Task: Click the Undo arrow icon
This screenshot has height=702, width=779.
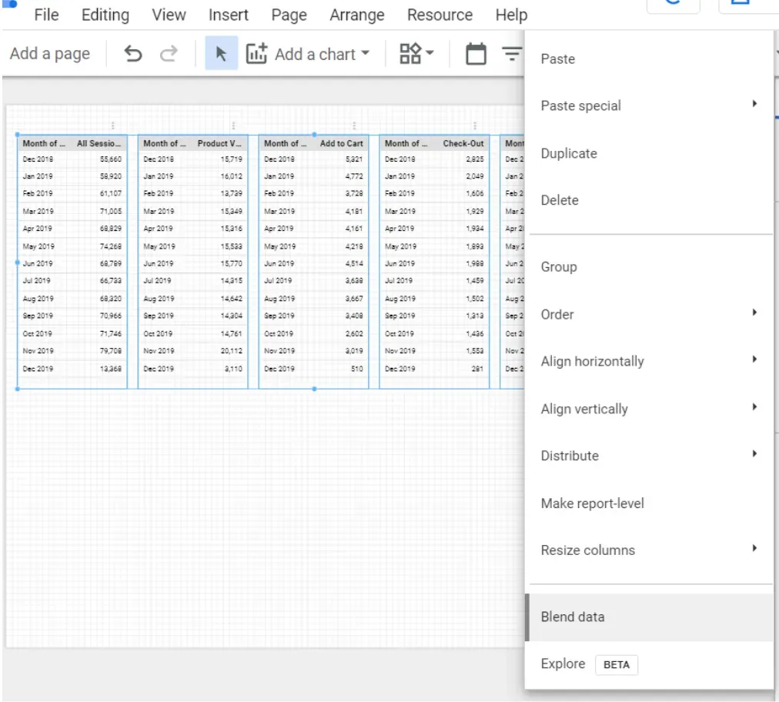Action: point(133,53)
